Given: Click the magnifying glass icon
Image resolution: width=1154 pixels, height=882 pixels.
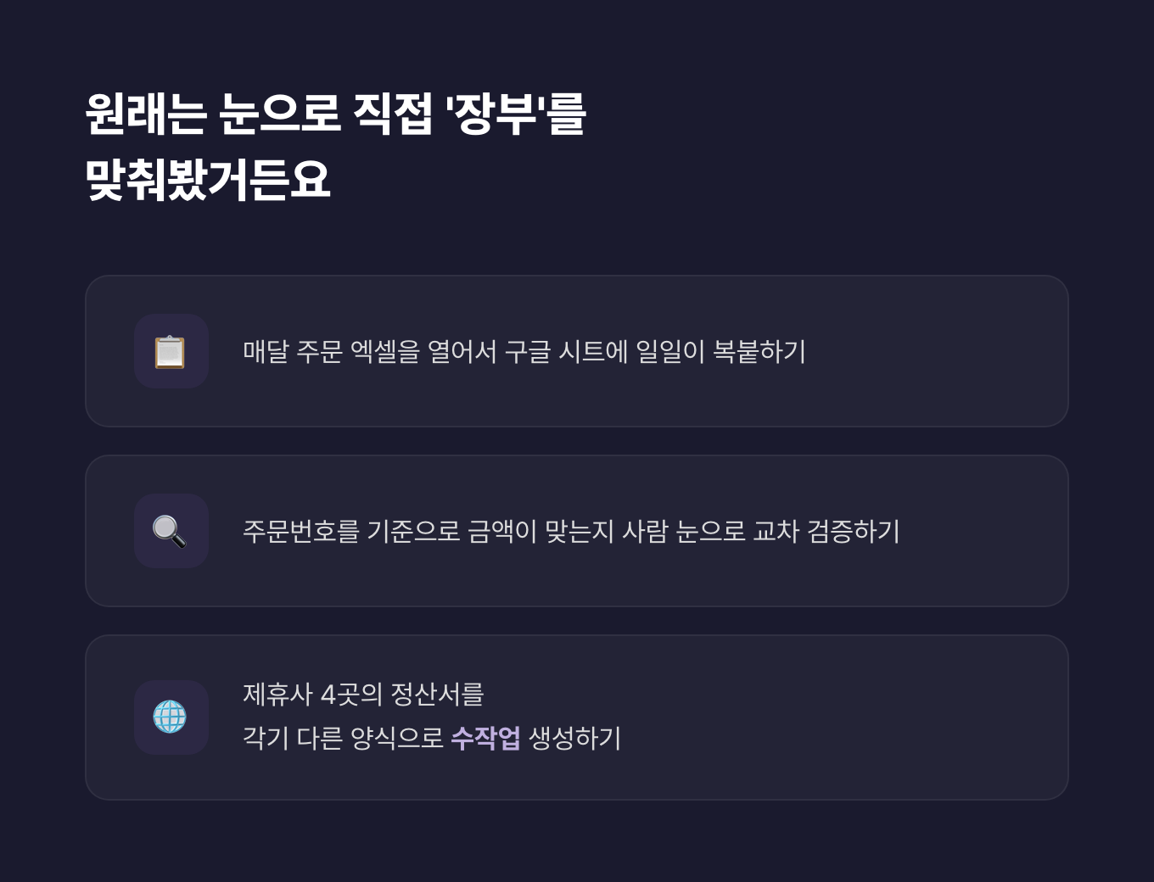Looking at the screenshot, I should point(171,532).
